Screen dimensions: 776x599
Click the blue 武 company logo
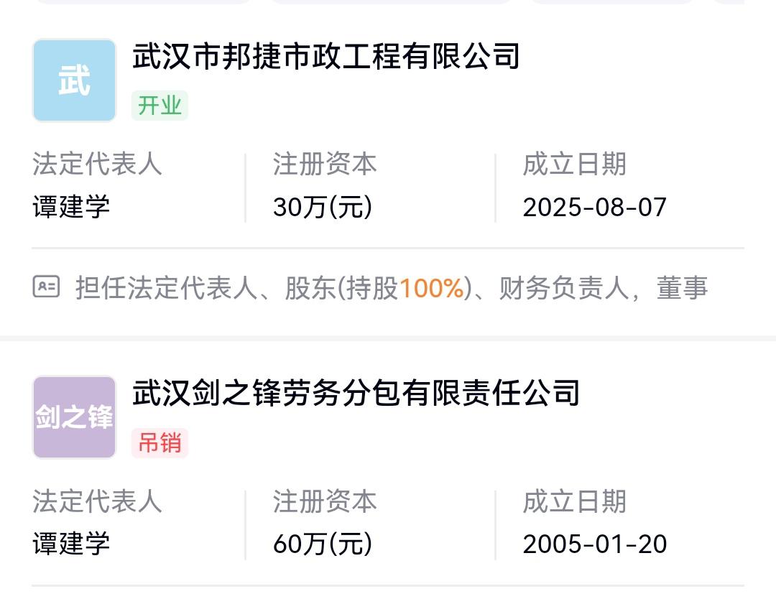(74, 80)
